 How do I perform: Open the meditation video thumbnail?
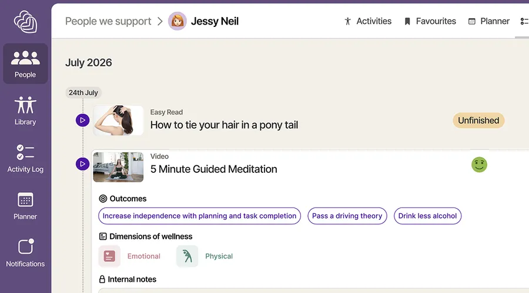point(118,167)
